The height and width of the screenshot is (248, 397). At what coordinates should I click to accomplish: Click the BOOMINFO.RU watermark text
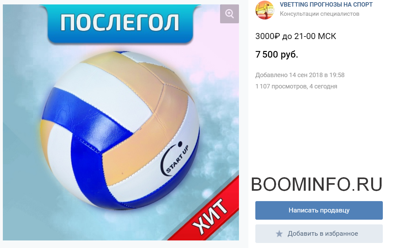tap(316, 184)
